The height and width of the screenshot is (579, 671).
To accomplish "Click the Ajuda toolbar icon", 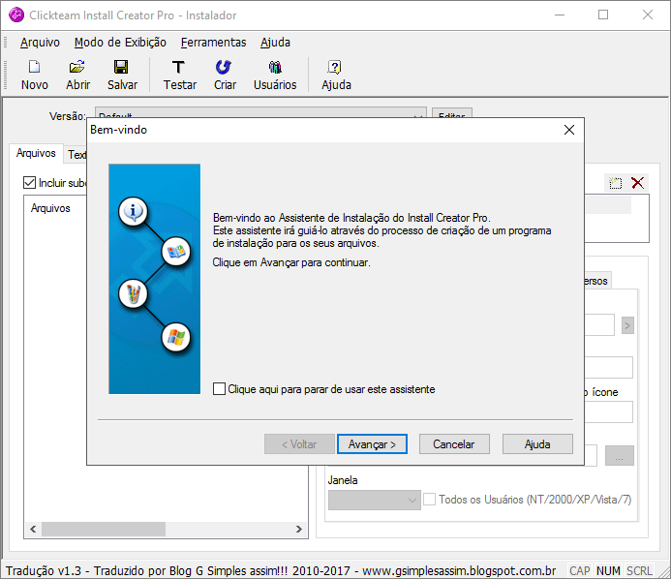I will pos(336,75).
